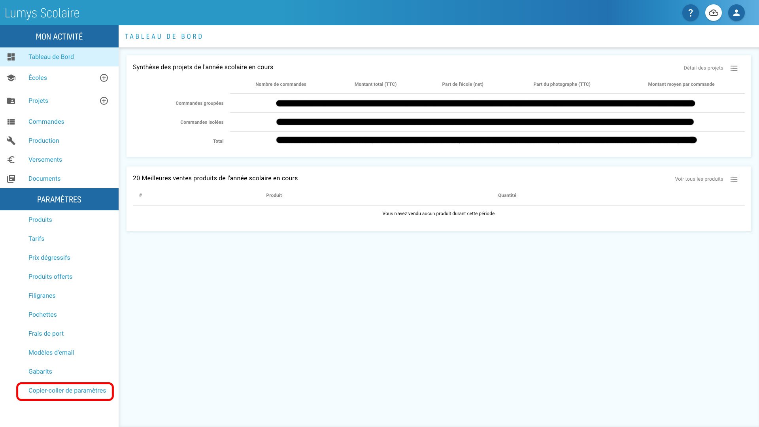The height and width of the screenshot is (427, 759).
Task: Open list icon next to Détail des projets
Action: (734, 68)
